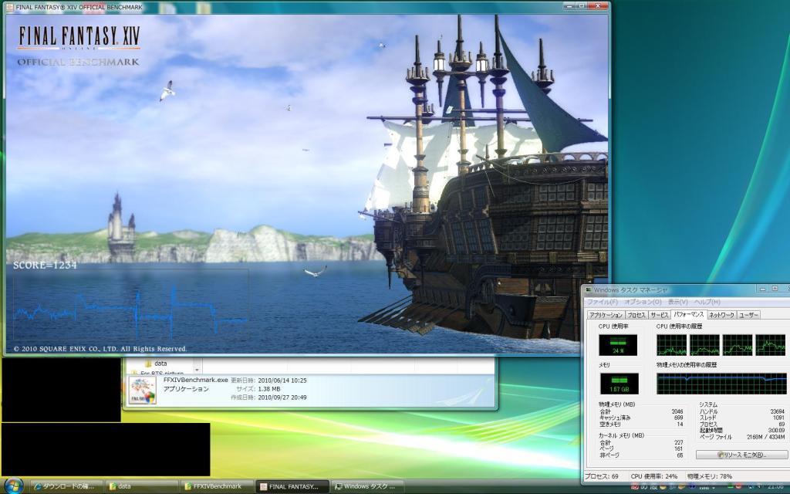The height and width of the screenshot is (494, 790).
Task: Switch to サービス tab
Action: pyautogui.click(x=659, y=315)
